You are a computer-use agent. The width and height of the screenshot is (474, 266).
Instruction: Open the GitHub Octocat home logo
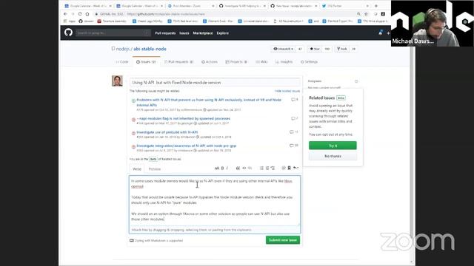pos(68,33)
